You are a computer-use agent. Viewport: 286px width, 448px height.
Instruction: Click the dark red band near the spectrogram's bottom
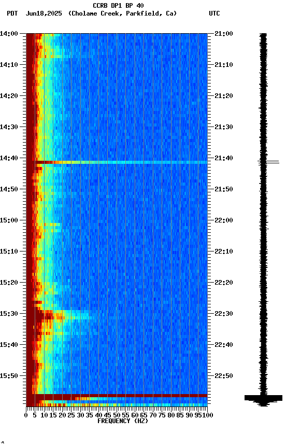point(117,396)
